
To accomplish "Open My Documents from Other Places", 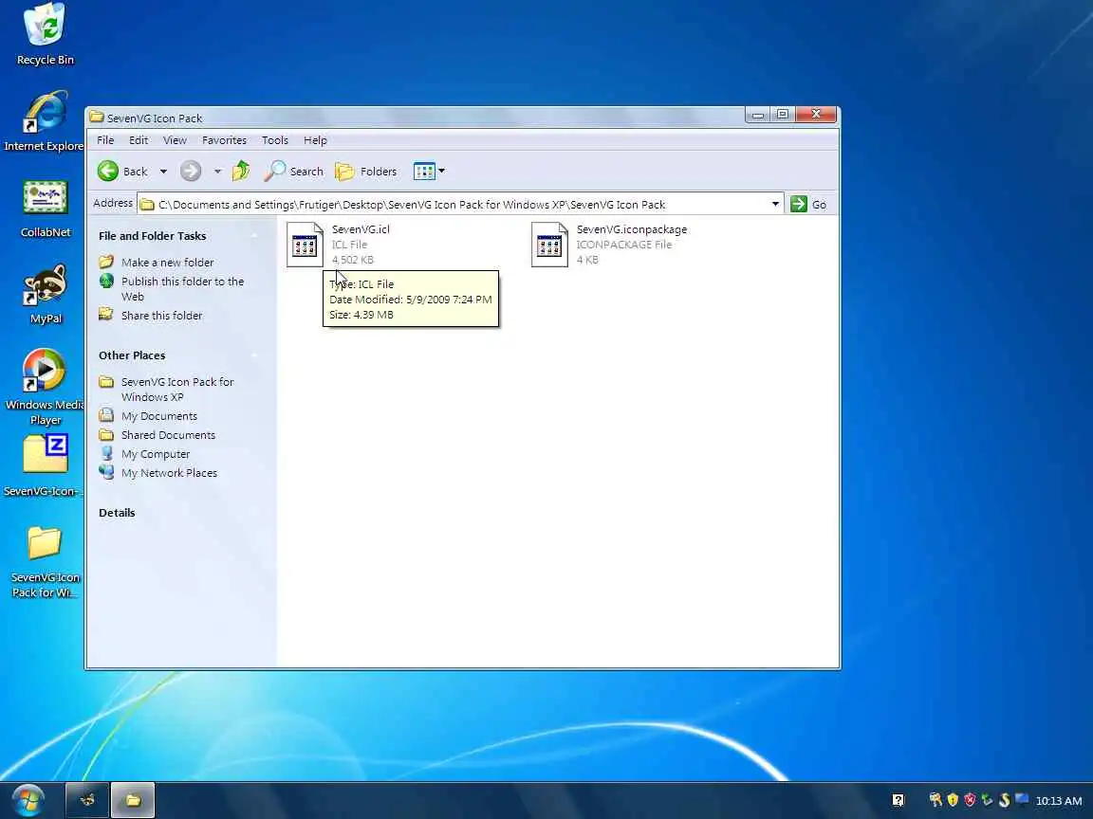I will tap(159, 416).
